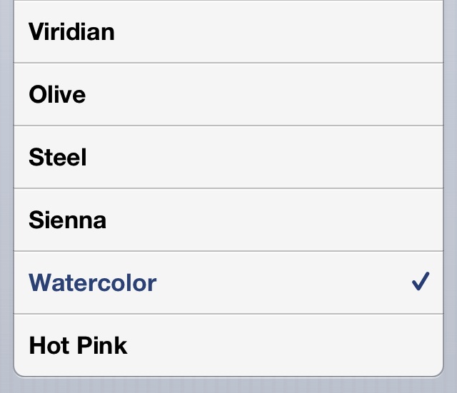
Task: Select the Viridian color option
Action: pos(228,32)
